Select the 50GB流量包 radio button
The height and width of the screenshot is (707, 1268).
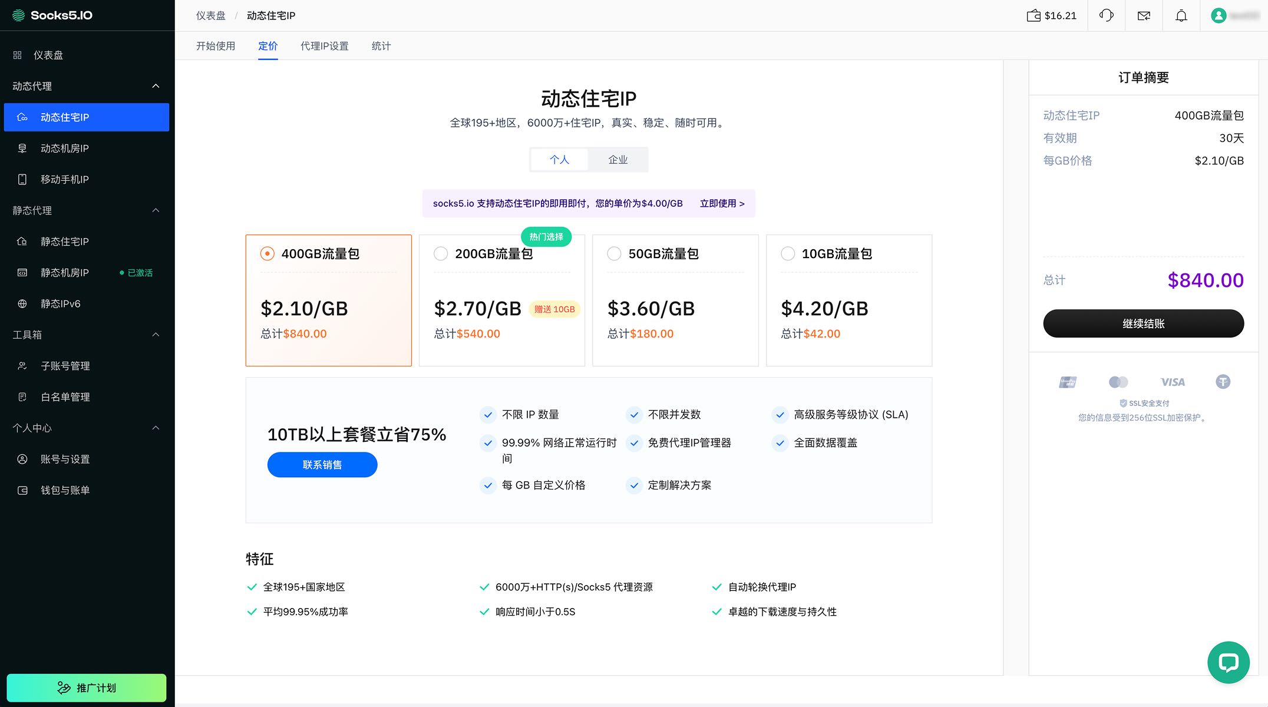click(614, 253)
